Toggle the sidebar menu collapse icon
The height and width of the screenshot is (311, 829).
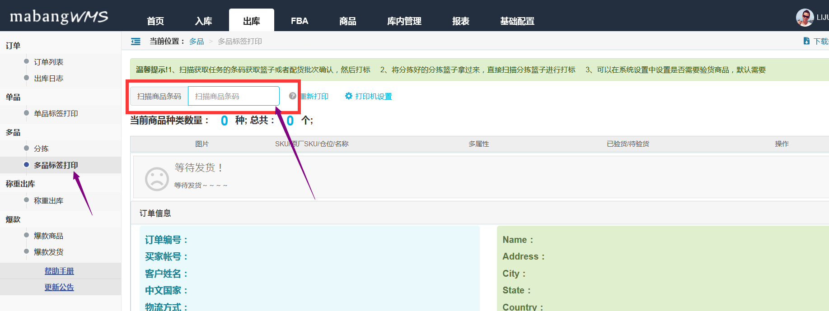[x=136, y=42]
